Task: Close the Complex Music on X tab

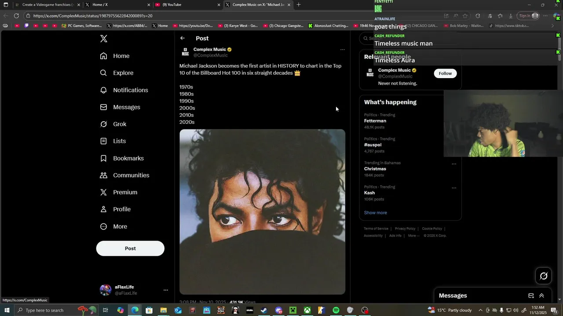Action: pos(289,5)
